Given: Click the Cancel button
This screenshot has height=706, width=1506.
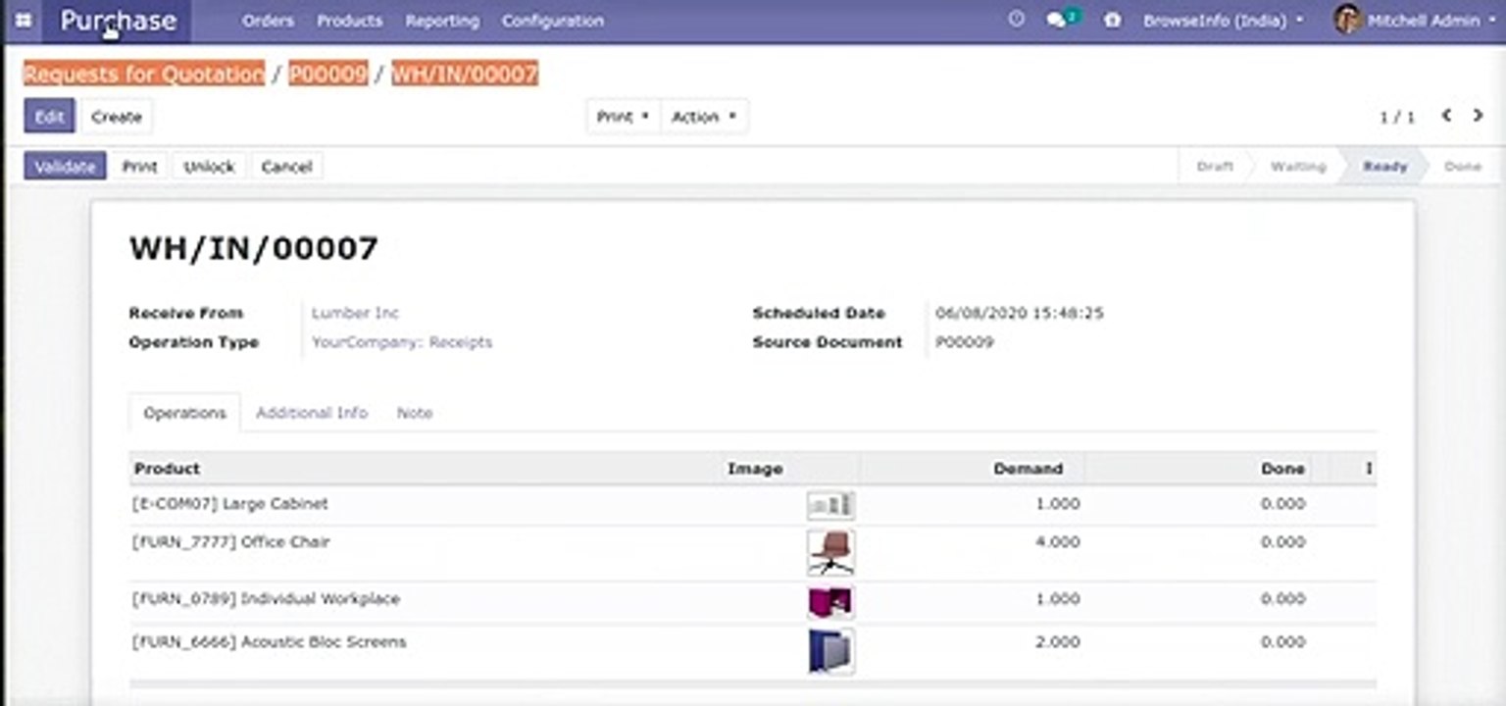Looking at the screenshot, I should click(x=286, y=167).
